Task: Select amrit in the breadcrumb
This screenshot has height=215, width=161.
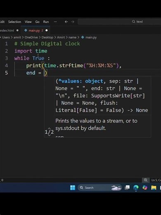Action: coord(17,37)
